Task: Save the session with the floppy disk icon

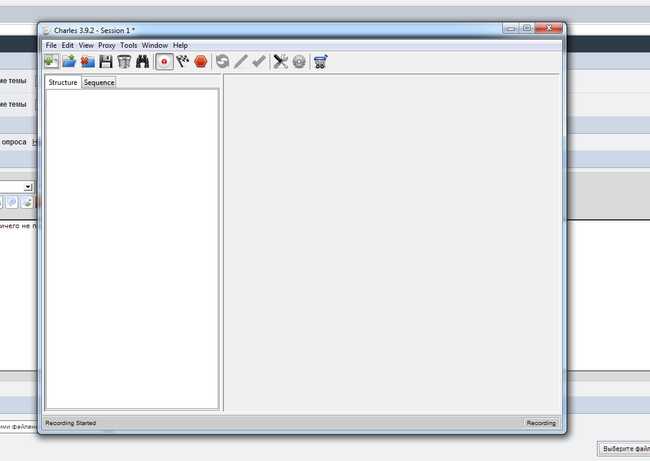Action: coord(106,61)
